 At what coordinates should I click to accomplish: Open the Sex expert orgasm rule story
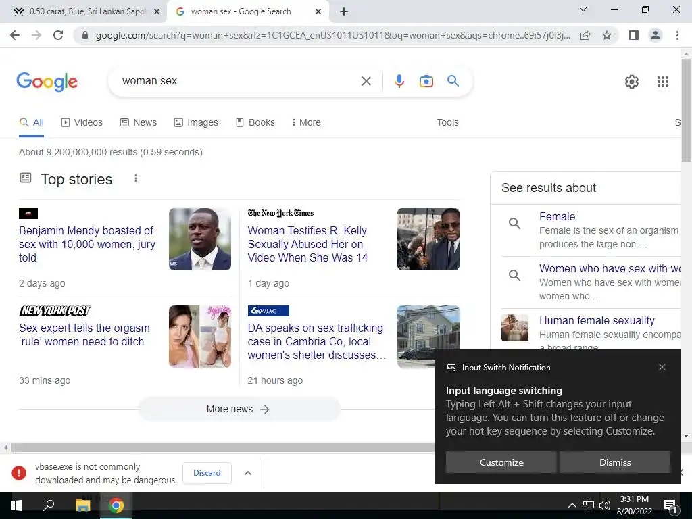pyautogui.click(x=84, y=335)
